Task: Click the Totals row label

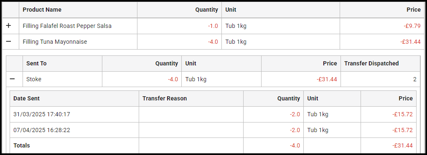Action: coord(21,145)
